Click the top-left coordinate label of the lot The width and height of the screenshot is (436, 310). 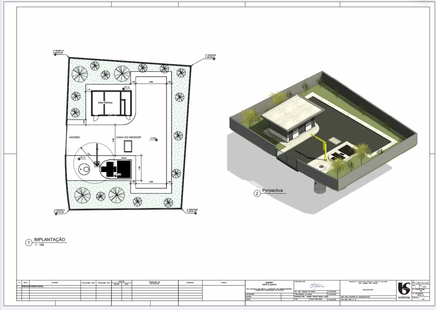[x=58, y=52]
